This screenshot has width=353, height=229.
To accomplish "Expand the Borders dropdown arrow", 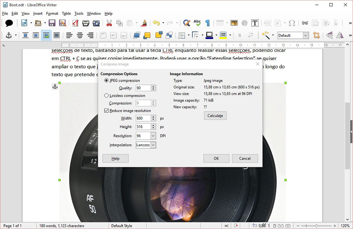I will click(189, 35).
